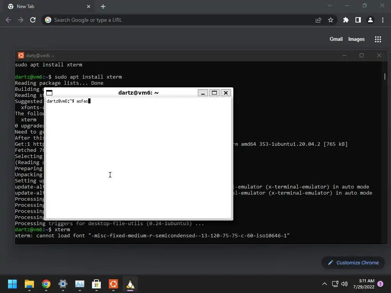Click the xterm prompt line with asfas
This screenshot has width=391, height=293.
pyautogui.click(x=69, y=101)
